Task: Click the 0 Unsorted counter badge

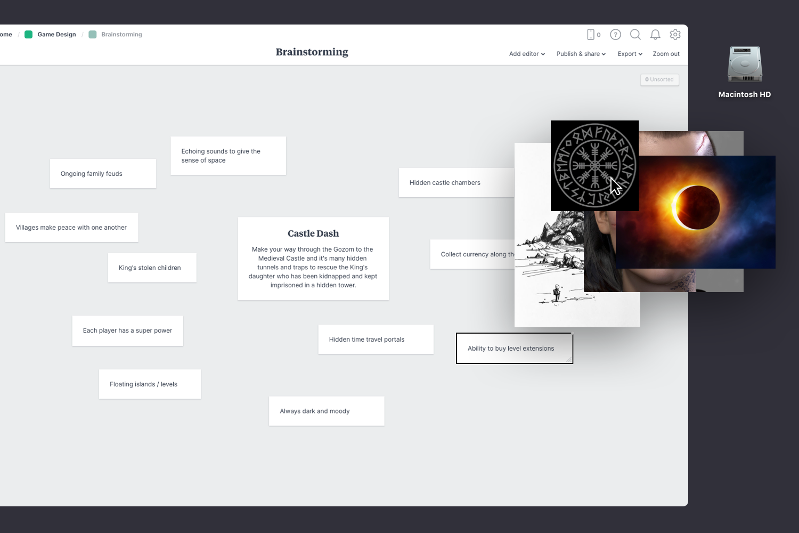Action: (x=659, y=79)
